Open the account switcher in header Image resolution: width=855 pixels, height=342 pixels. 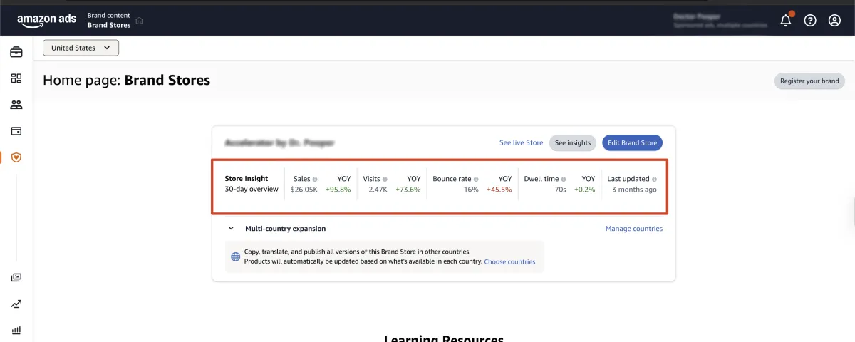721,20
